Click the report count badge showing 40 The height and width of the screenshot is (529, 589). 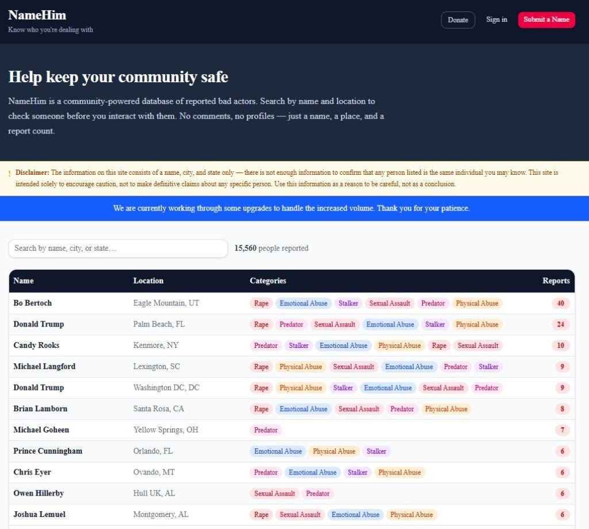pyautogui.click(x=560, y=303)
